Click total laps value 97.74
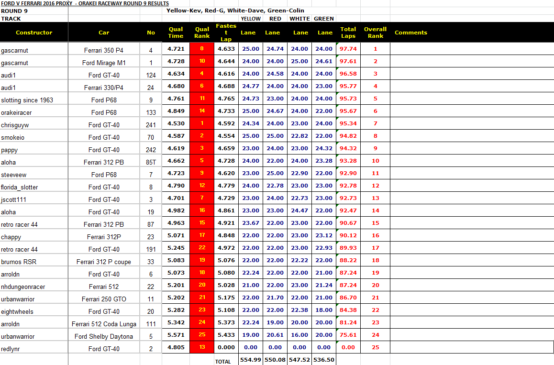 point(348,49)
